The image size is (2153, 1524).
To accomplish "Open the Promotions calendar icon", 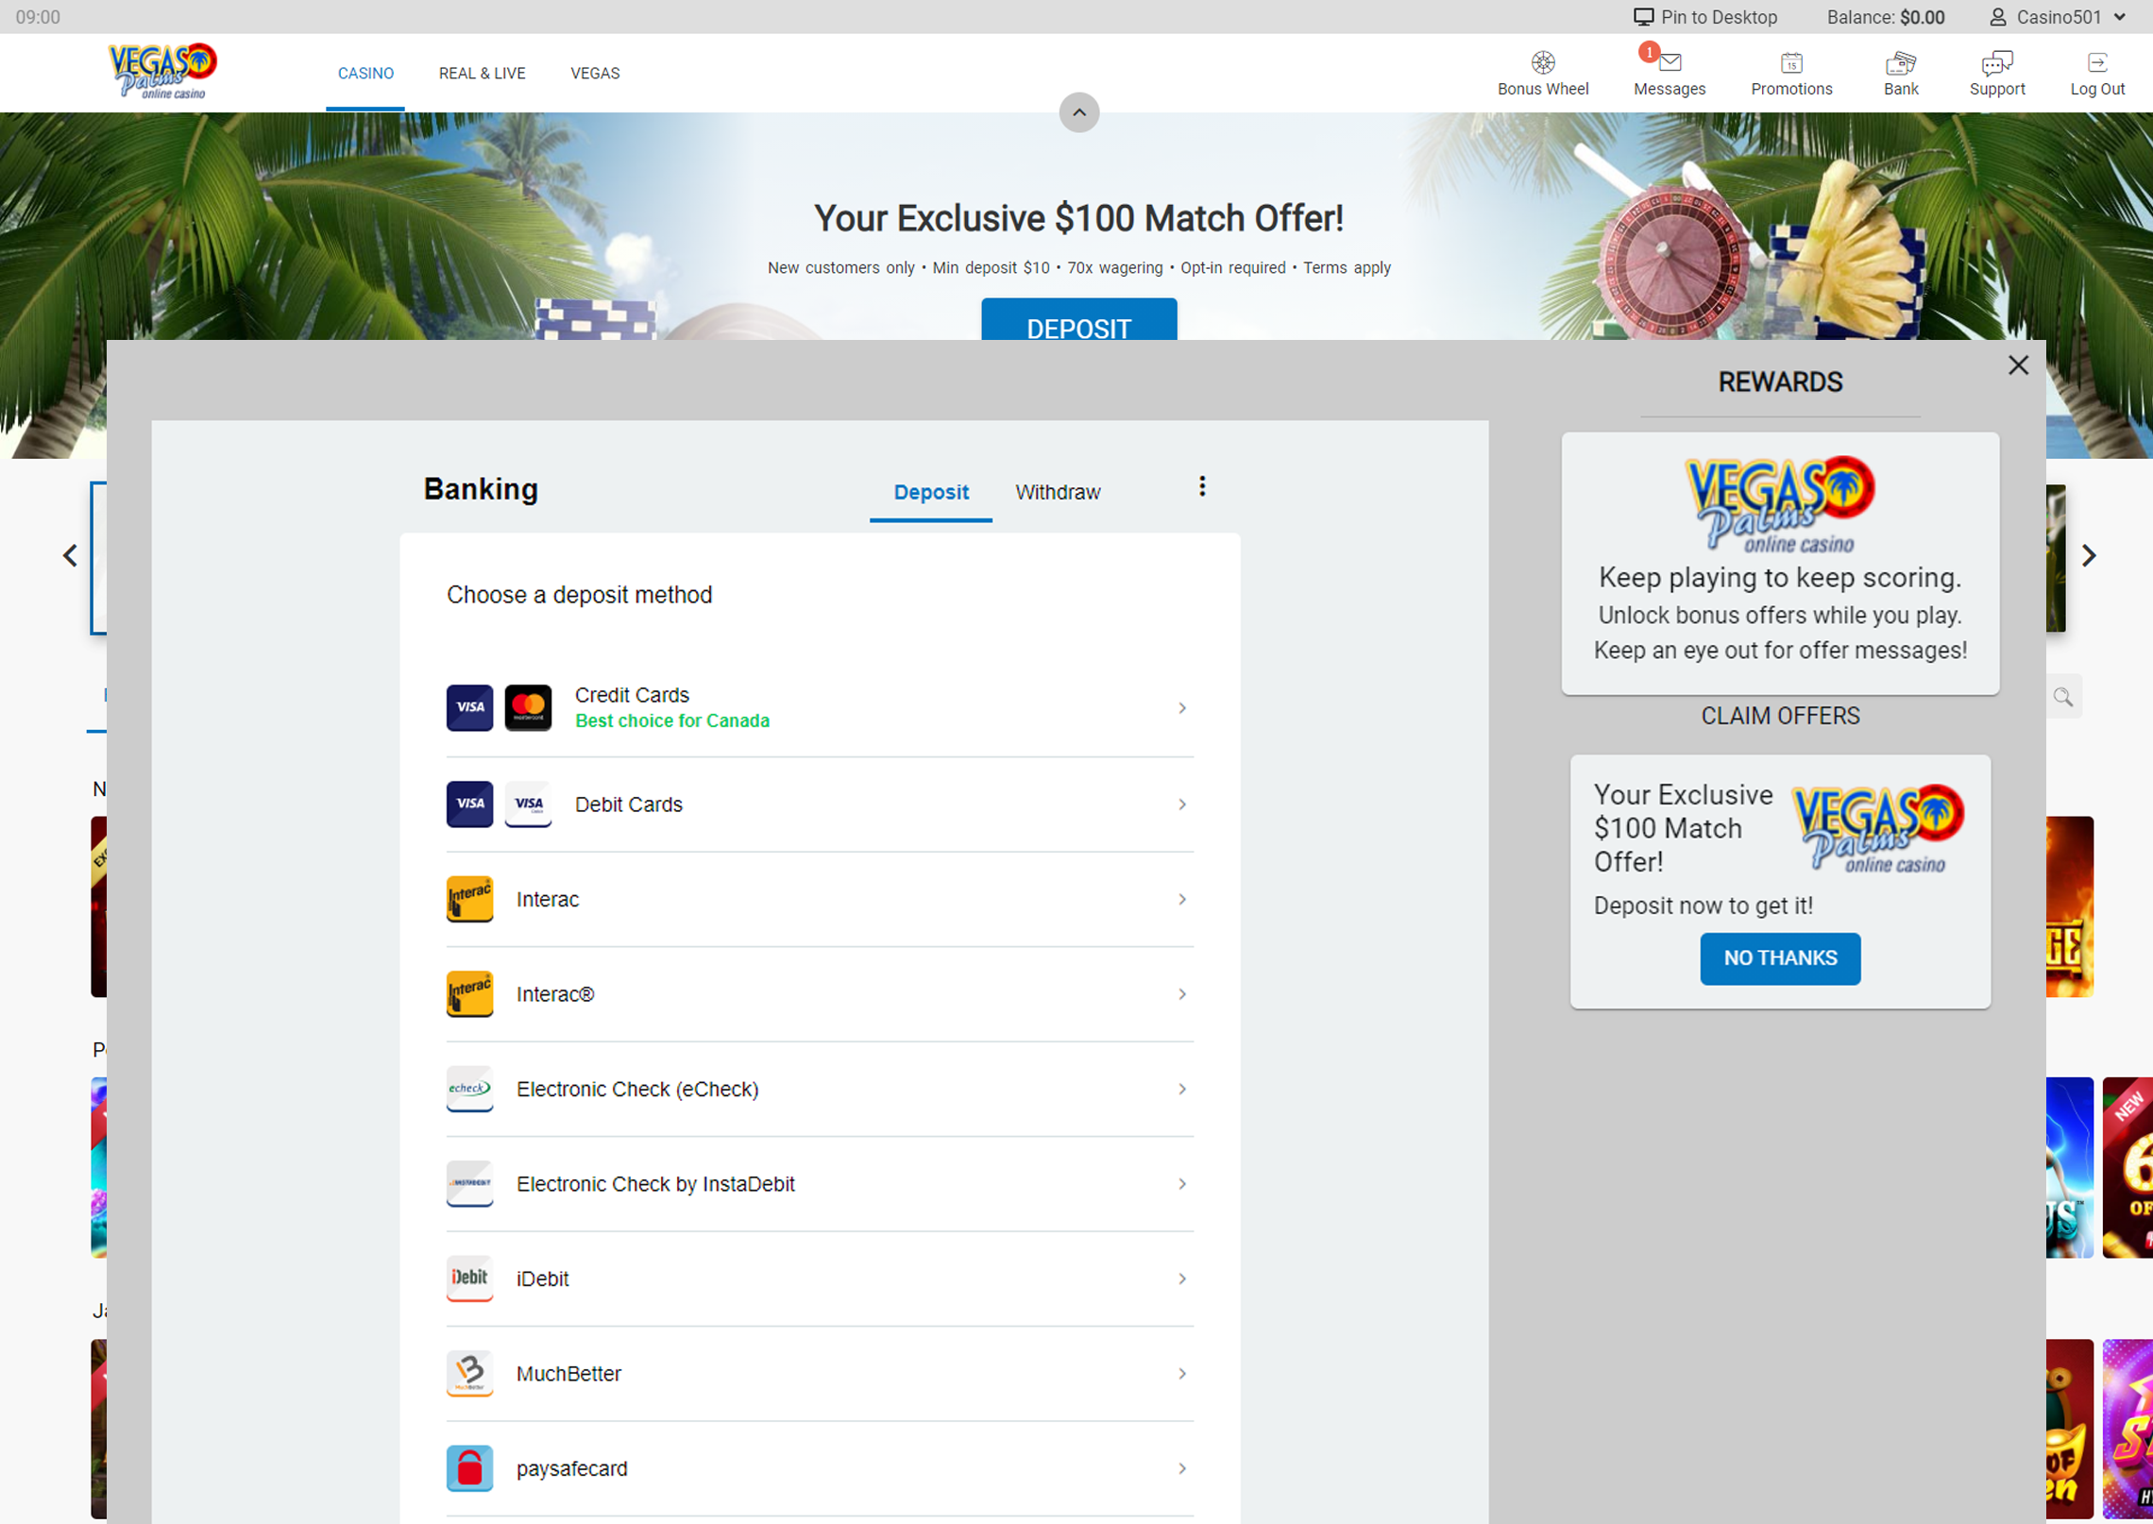I will click(x=1790, y=63).
